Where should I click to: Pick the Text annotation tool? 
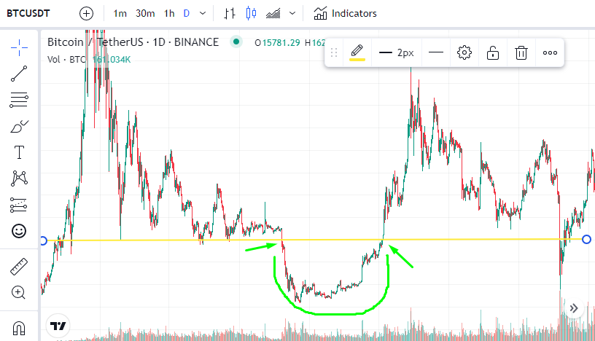pos(19,152)
